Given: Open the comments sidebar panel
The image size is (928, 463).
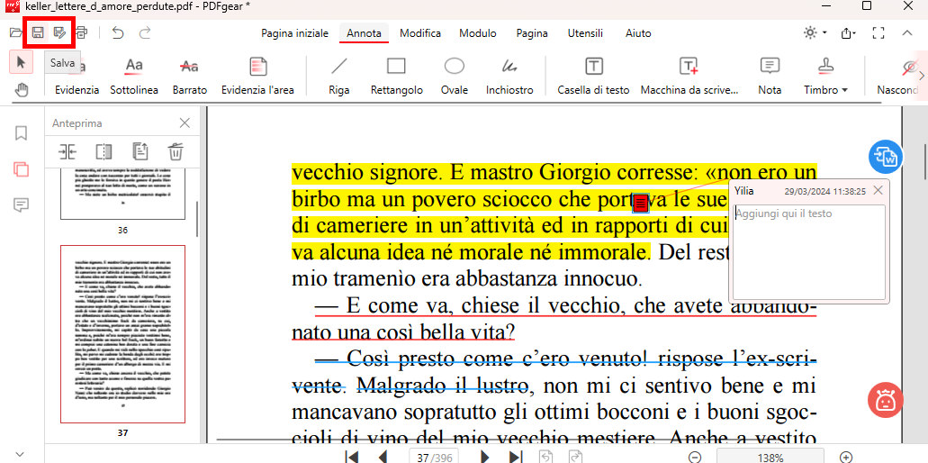Looking at the screenshot, I should pos(21,205).
